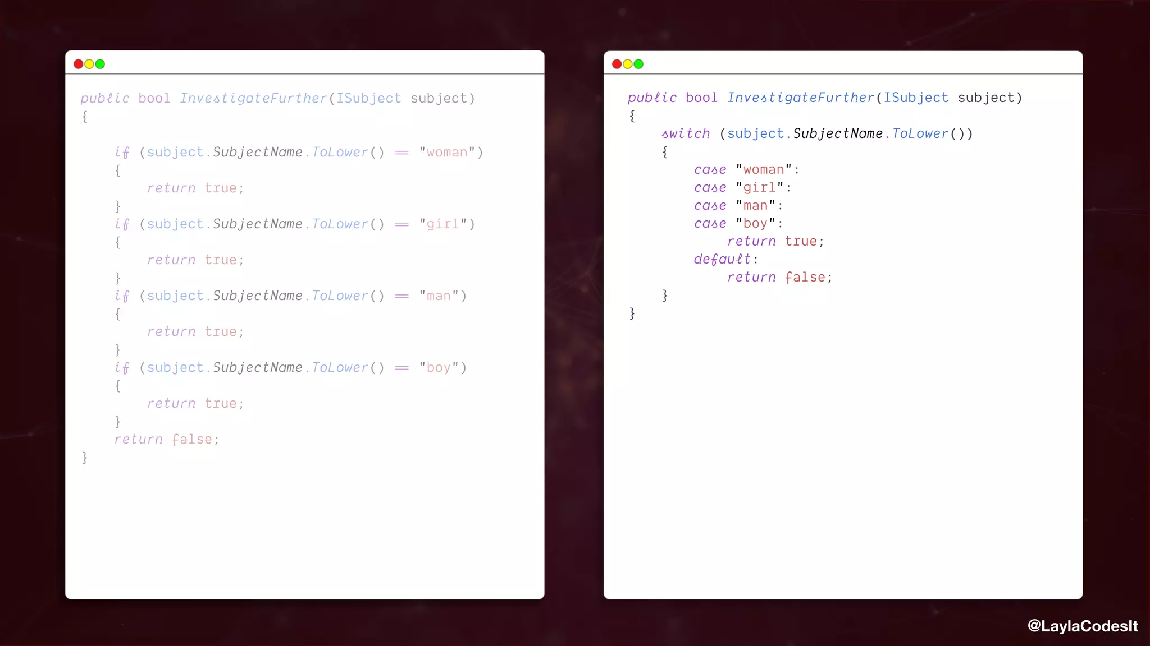Click return false statement in right window
The width and height of the screenshot is (1150, 646).
tap(779, 277)
